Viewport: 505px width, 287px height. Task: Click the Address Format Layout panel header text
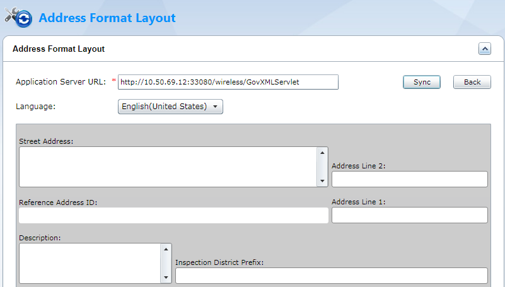59,49
